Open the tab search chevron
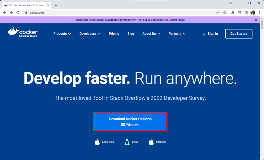 [x=231, y=3]
